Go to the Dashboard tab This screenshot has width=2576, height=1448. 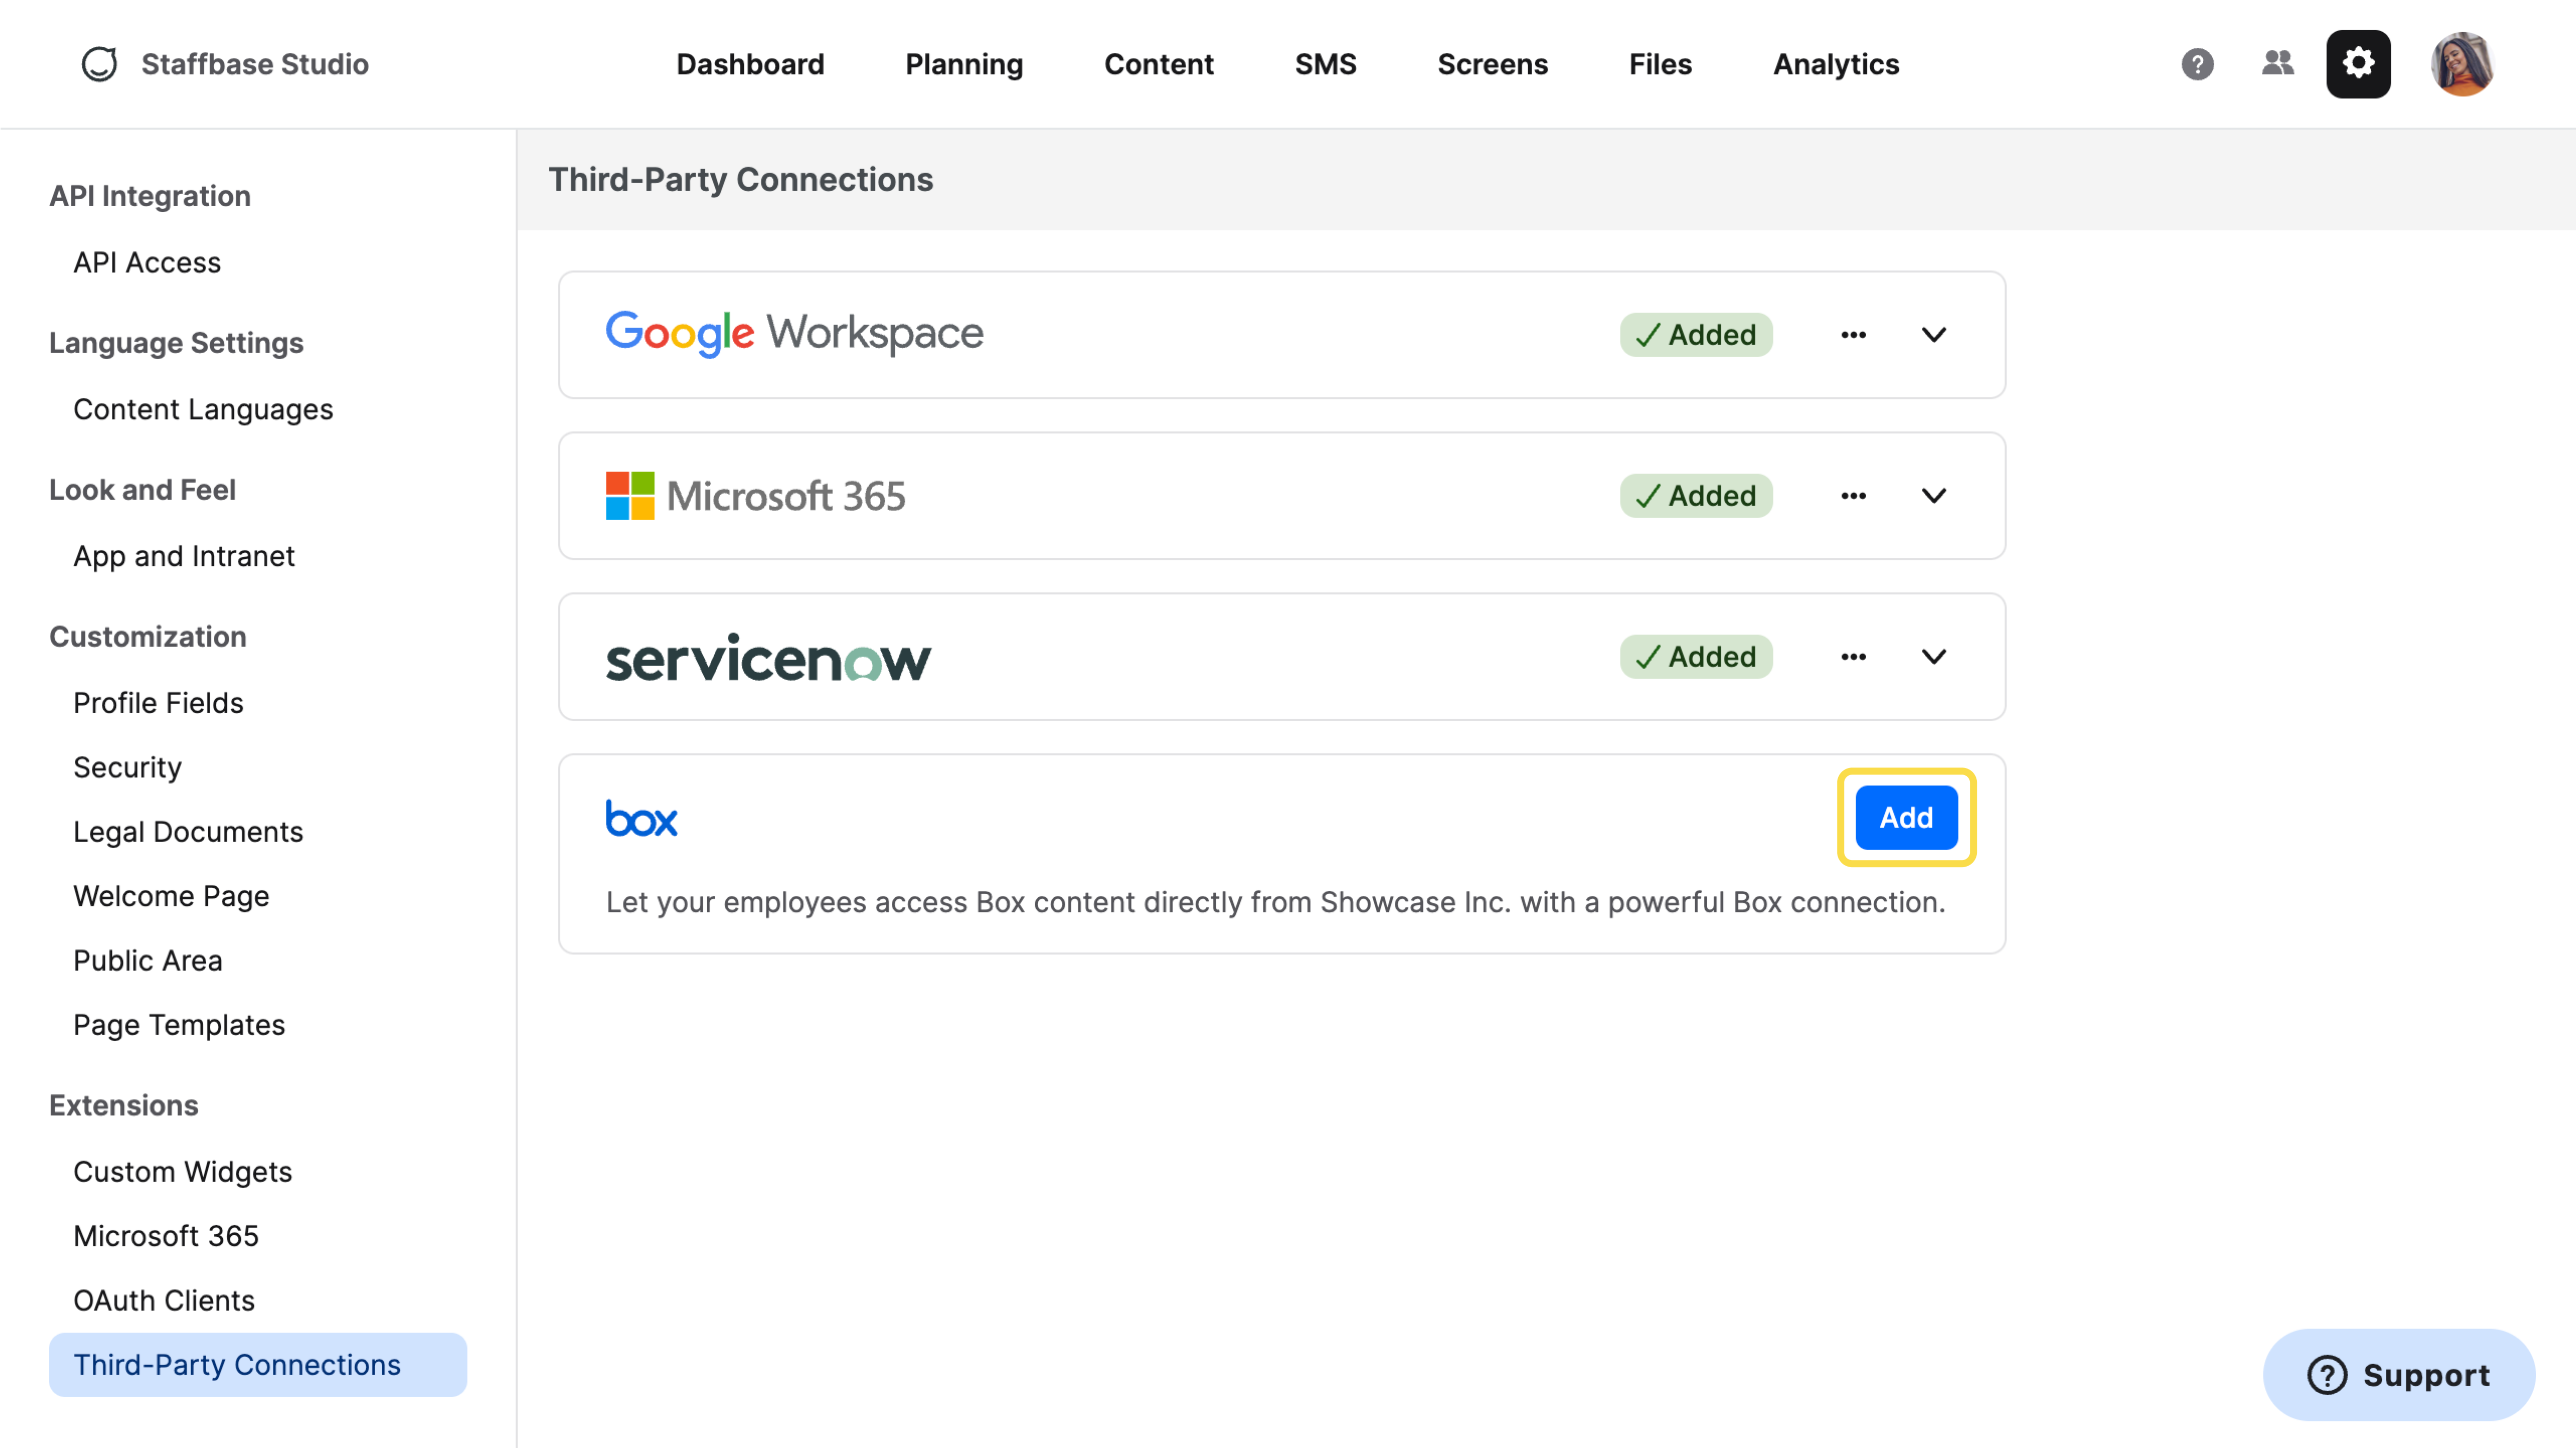[750, 64]
